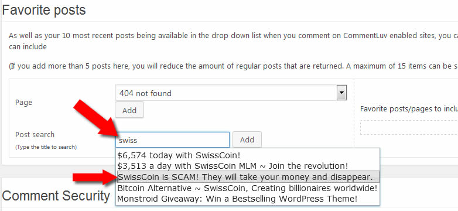Screen dimensions: 458x211
Task: Click the red arrow pointing at search field
Action: [x=95, y=118]
